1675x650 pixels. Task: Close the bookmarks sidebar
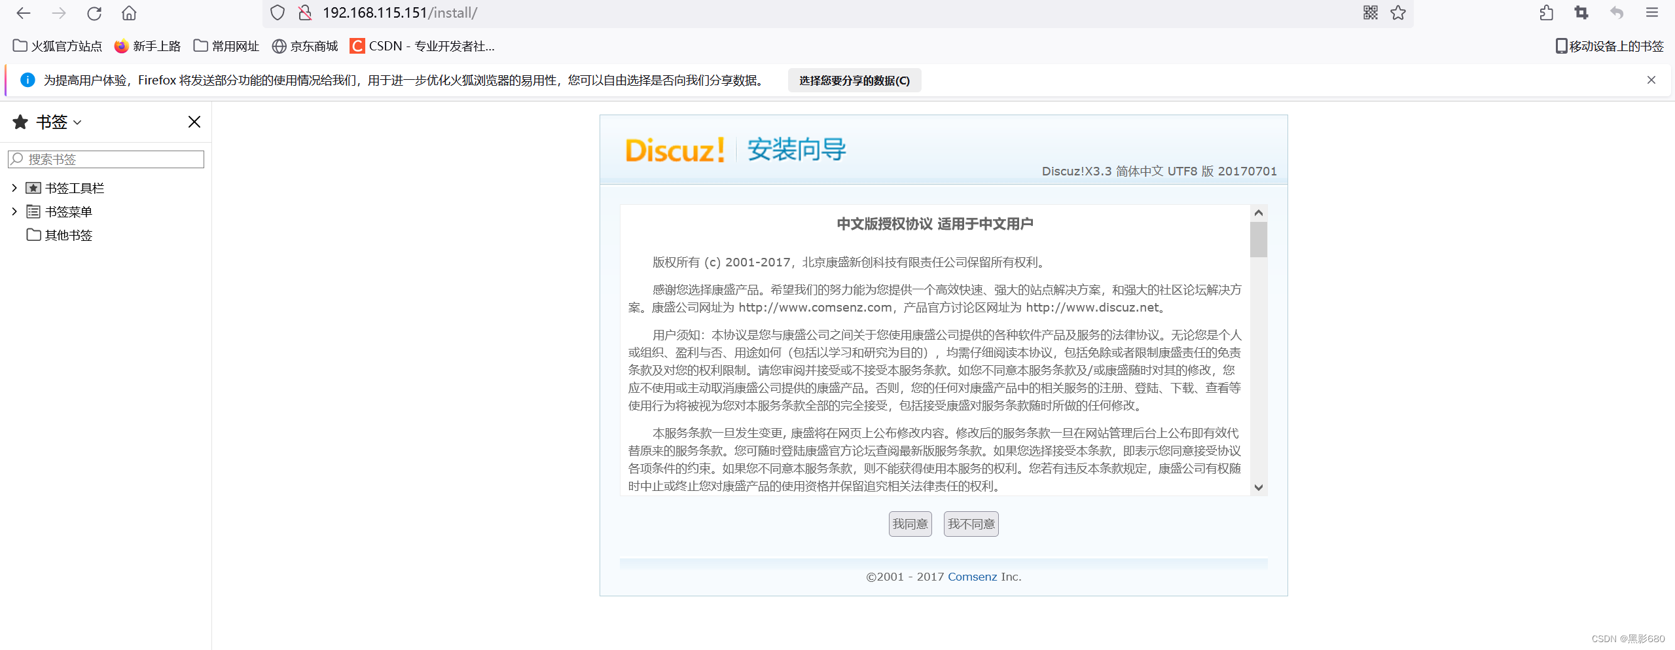194,122
